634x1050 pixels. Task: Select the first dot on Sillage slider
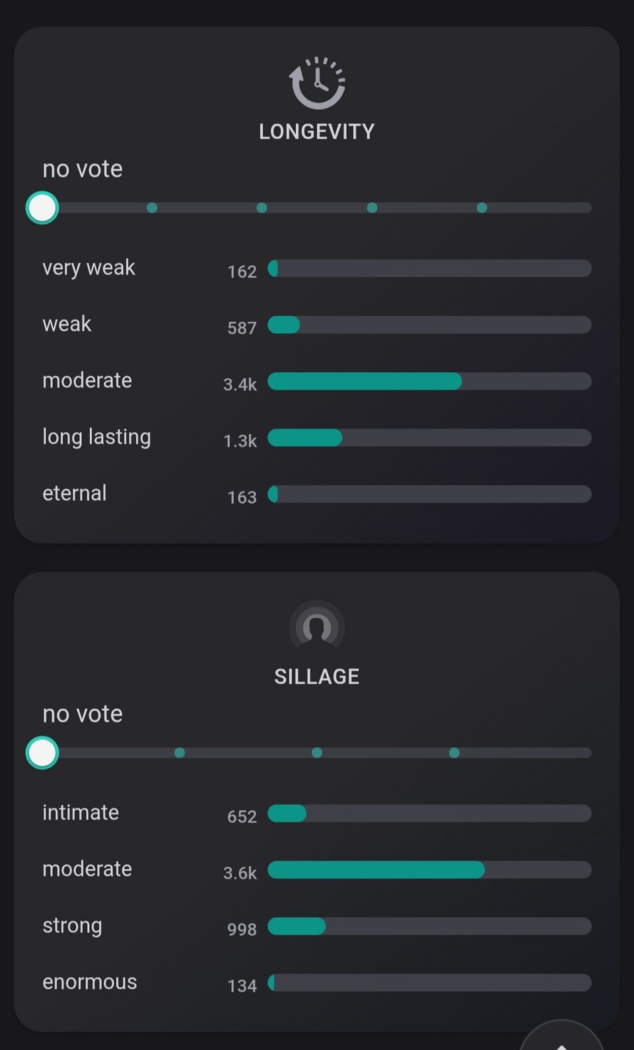click(180, 752)
